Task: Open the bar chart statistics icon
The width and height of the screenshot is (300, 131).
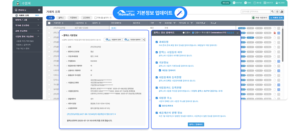Action: 282,11
